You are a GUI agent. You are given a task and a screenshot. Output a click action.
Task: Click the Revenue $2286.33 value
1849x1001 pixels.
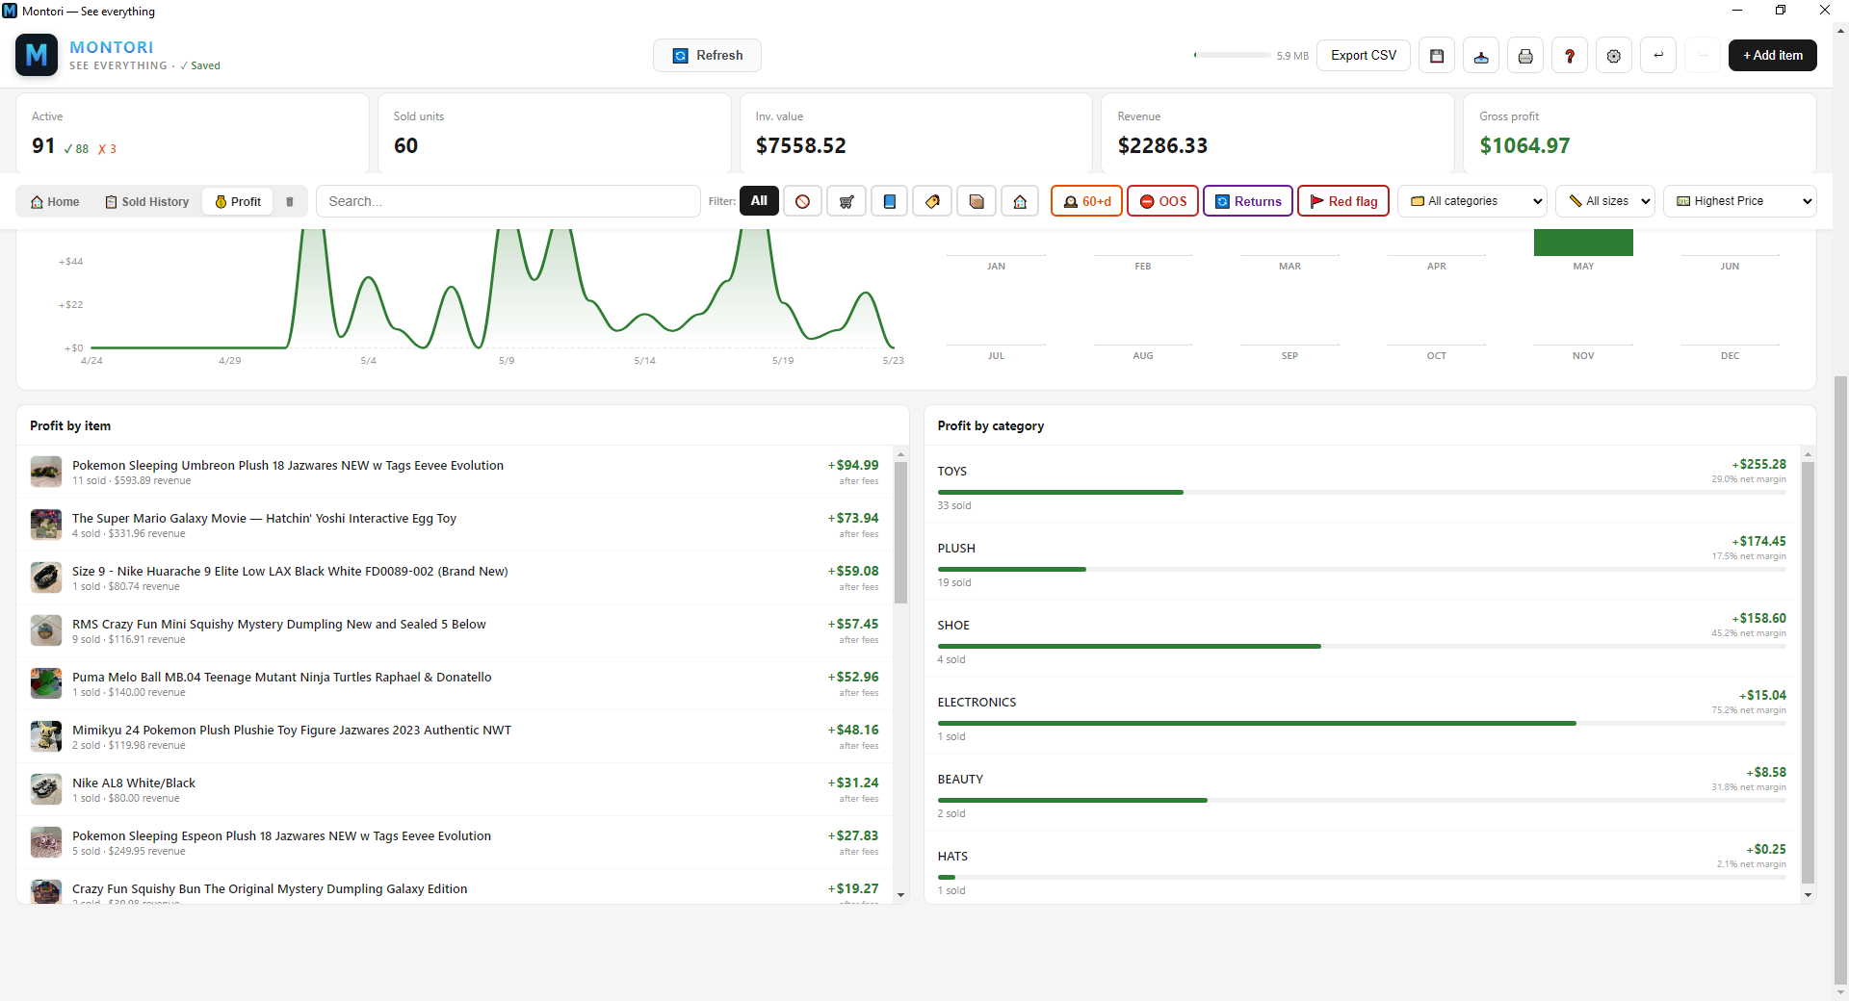coord(1162,145)
